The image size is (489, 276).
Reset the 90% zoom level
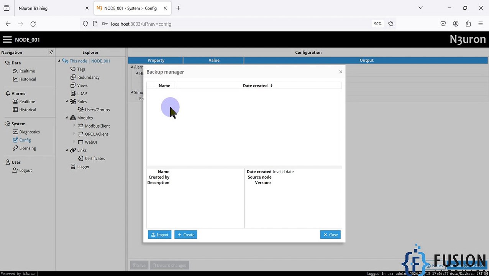378,24
